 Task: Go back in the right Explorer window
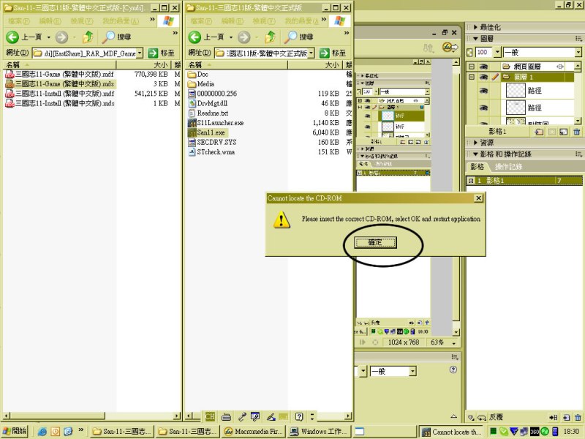click(206, 37)
